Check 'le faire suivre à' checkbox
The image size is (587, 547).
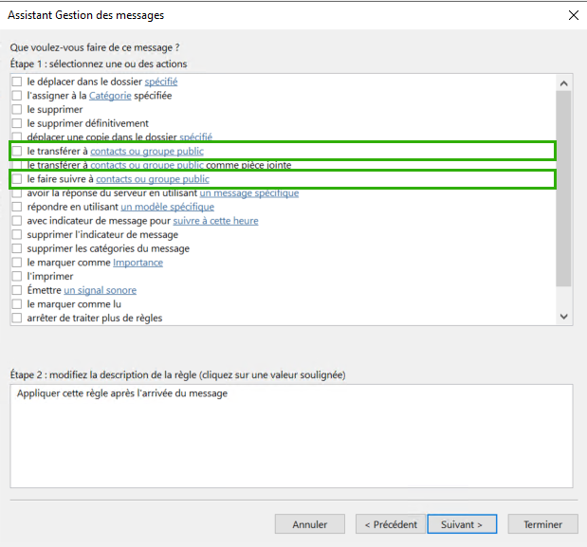tap(17, 179)
